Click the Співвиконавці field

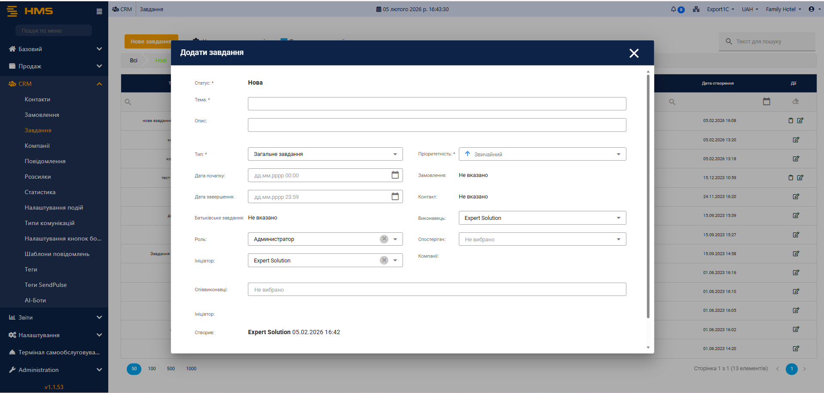point(436,289)
